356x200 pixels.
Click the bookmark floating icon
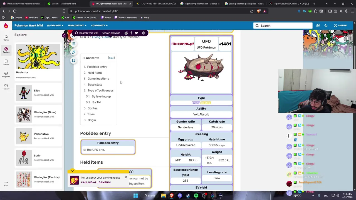point(73,60)
